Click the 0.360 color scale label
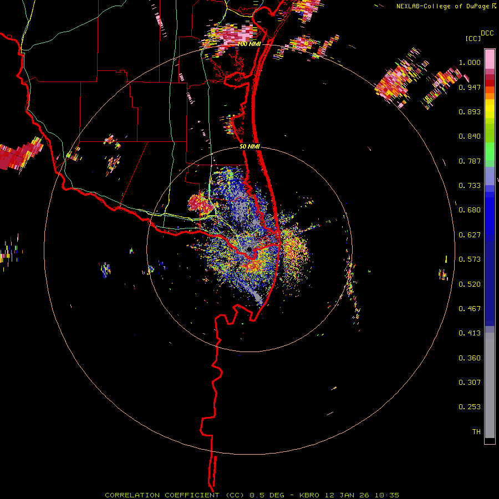Viewport: 499px width, 499px height. coord(470,358)
